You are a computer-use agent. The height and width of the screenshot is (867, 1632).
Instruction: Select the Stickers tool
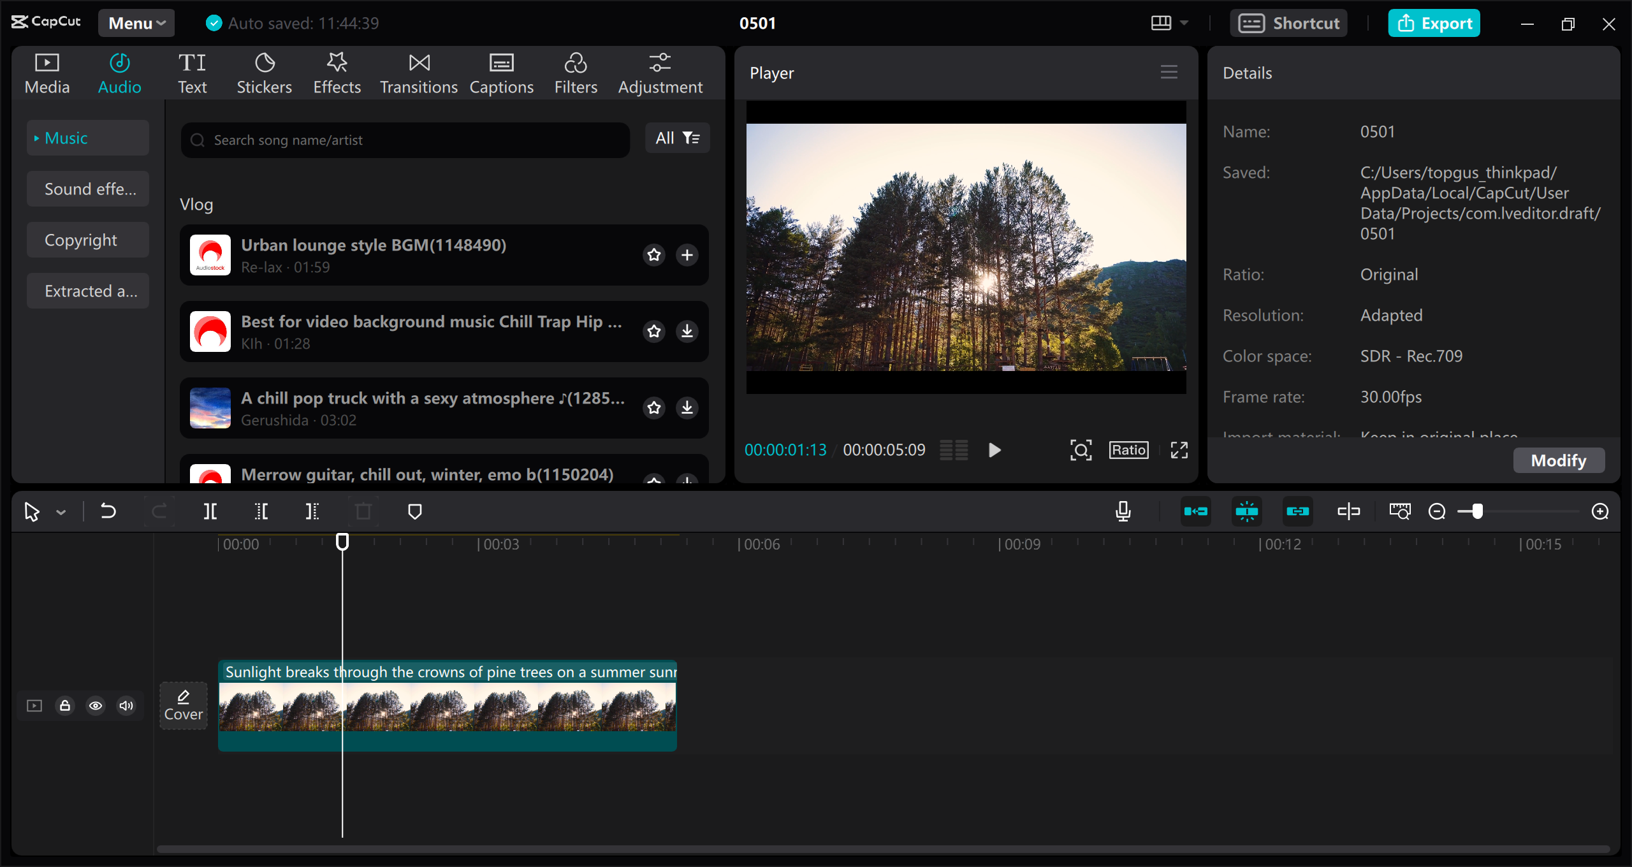pyautogui.click(x=264, y=72)
